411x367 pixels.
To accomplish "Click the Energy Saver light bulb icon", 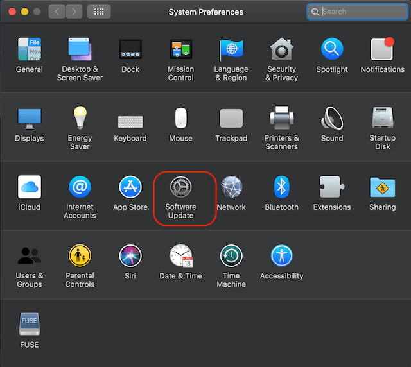I will [80, 119].
